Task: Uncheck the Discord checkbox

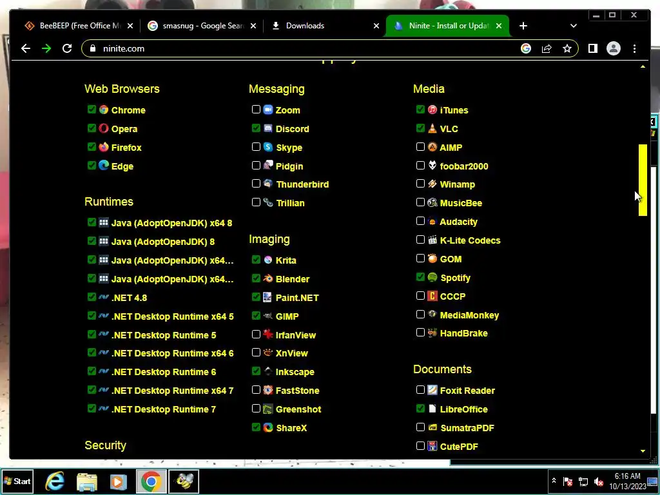Action: tap(256, 128)
